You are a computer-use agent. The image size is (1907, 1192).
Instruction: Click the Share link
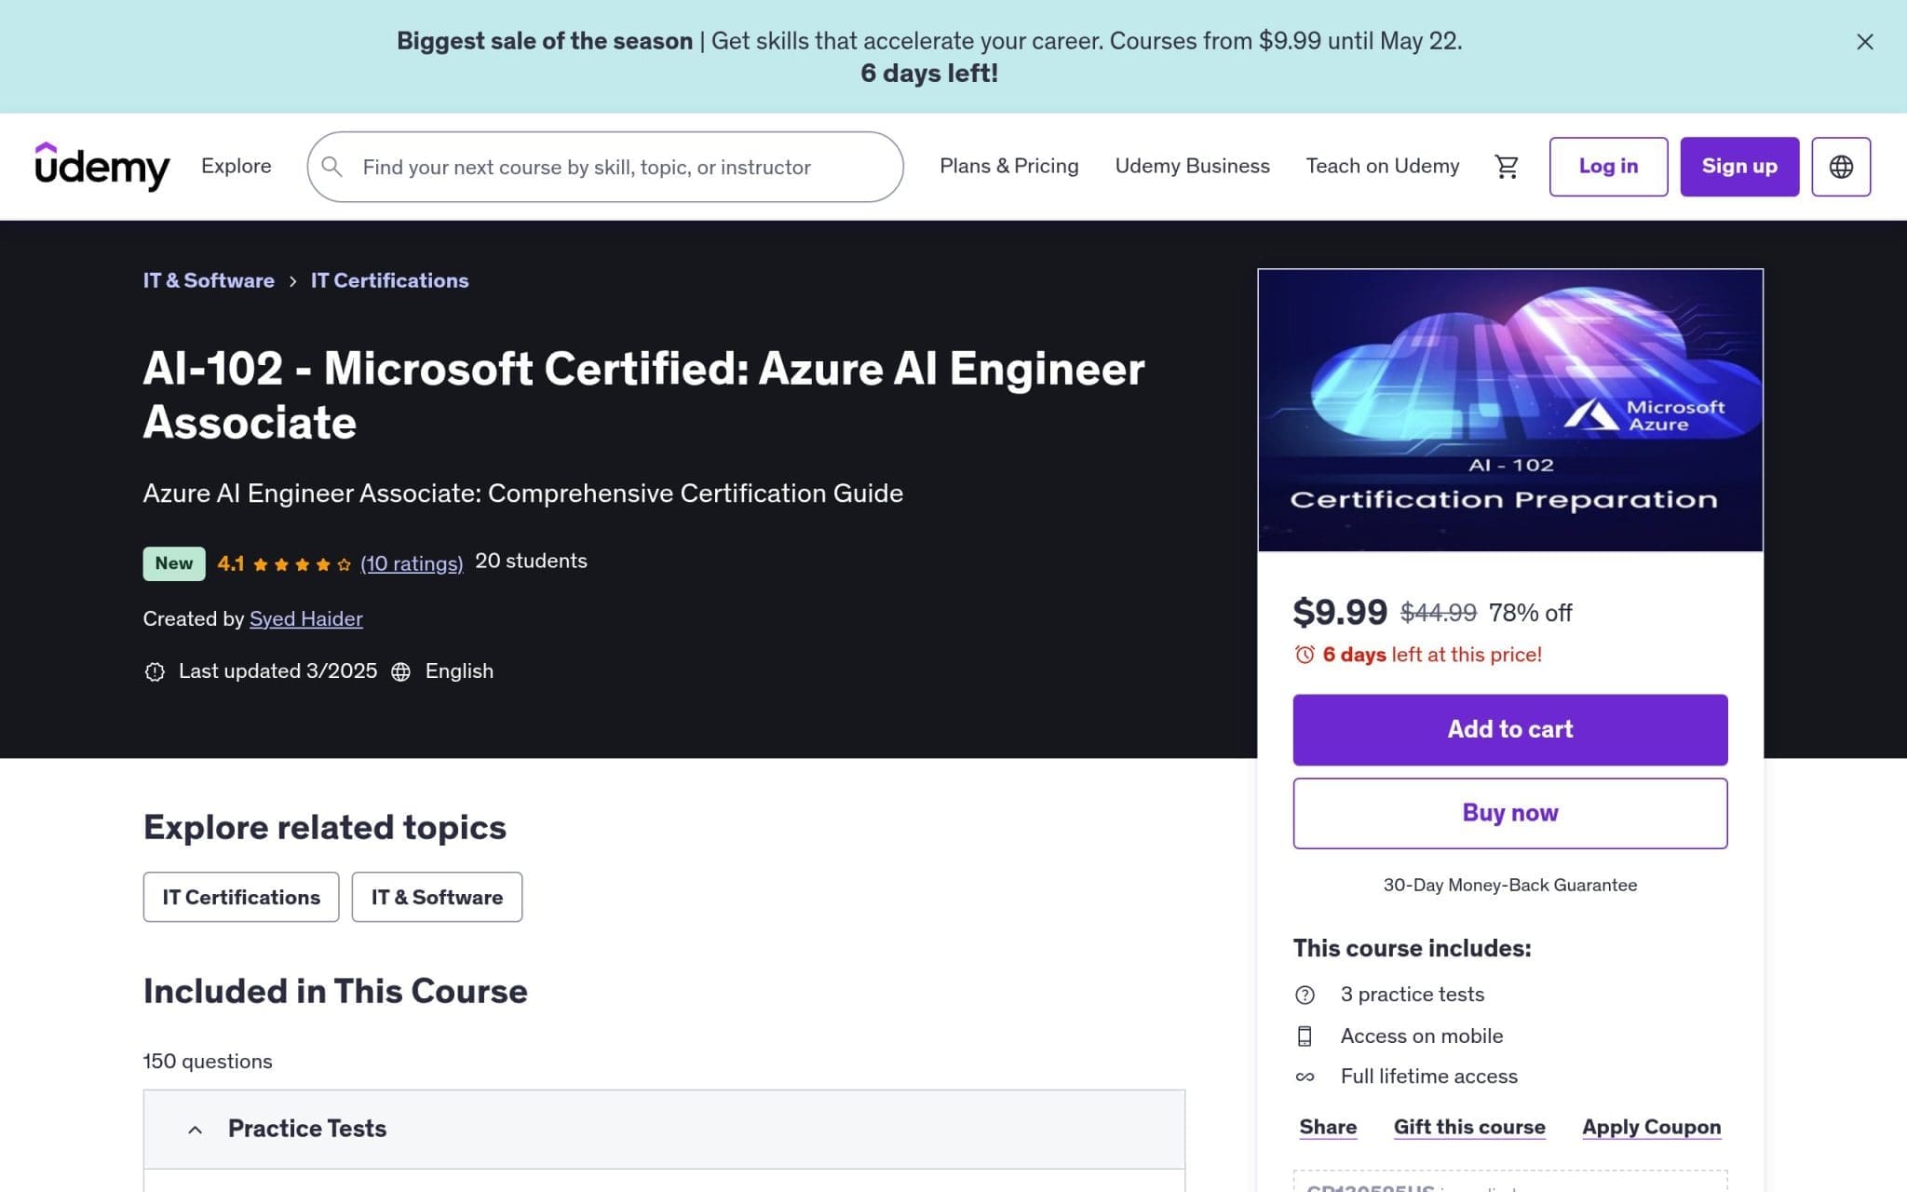tap(1328, 1127)
